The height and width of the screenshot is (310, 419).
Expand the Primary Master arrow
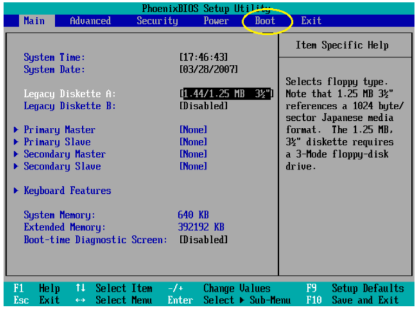point(16,130)
